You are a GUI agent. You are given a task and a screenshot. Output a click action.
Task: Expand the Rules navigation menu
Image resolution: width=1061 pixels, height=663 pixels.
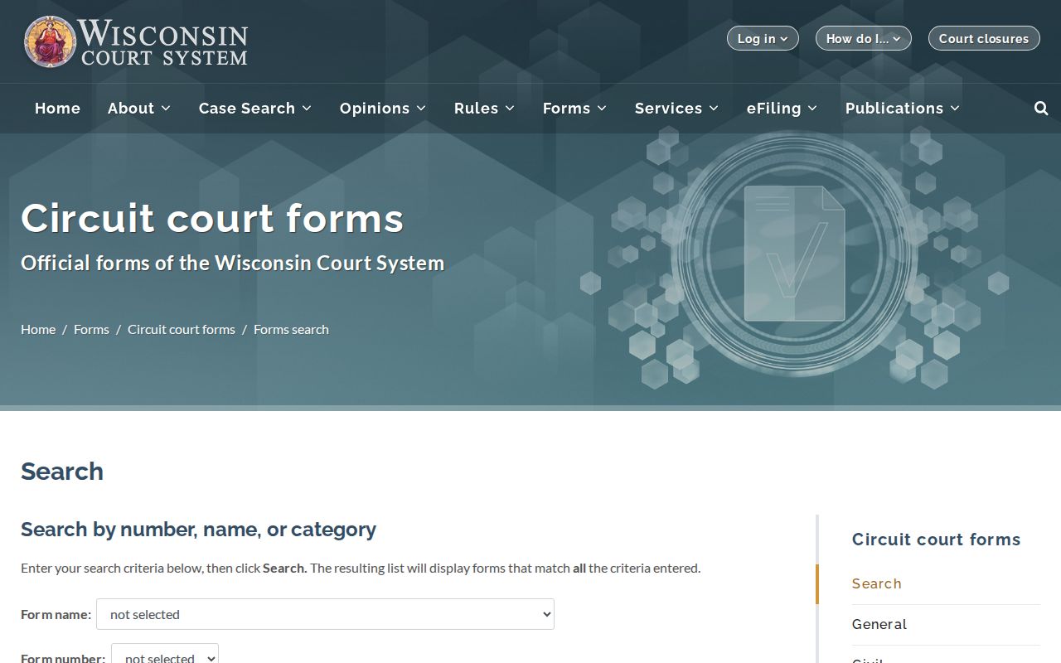click(x=485, y=109)
